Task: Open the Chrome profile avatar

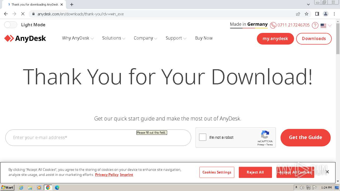Action: coord(326,14)
